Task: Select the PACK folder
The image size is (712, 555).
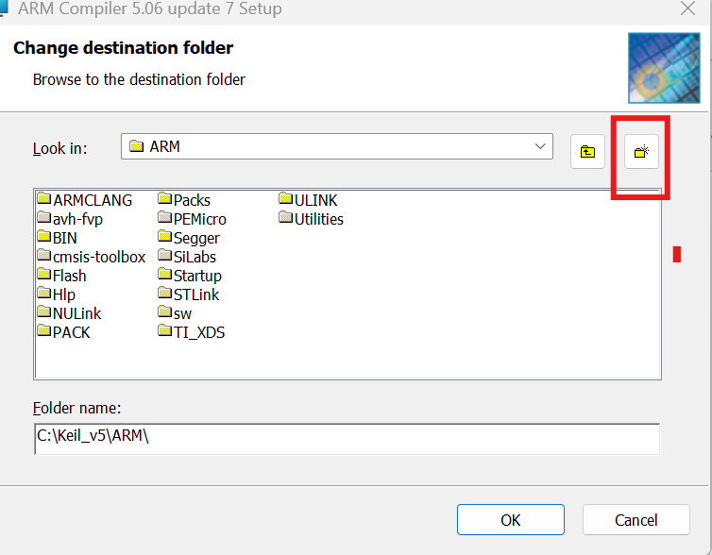Action: click(64, 332)
